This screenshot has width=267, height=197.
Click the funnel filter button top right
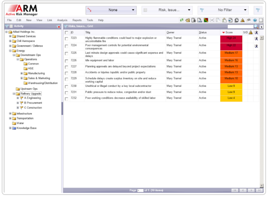258,10
